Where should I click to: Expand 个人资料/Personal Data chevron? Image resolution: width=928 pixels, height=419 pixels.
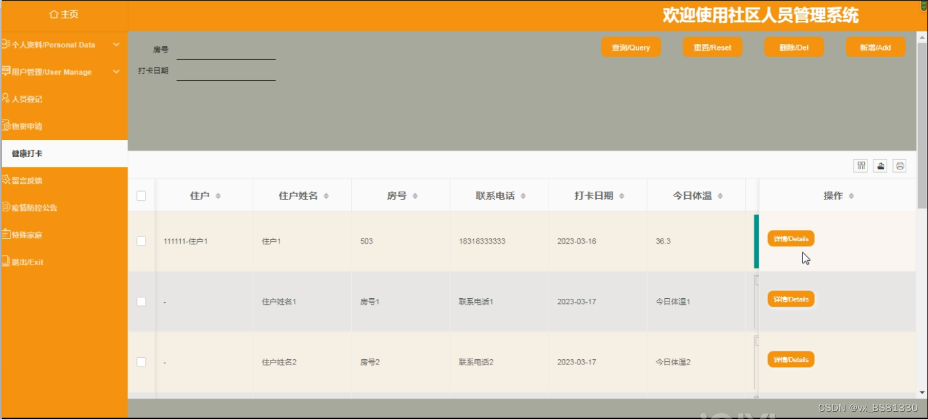tap(116, 45)
